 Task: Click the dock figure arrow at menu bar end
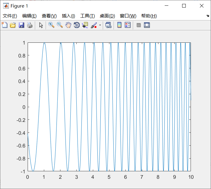point(208,16)
